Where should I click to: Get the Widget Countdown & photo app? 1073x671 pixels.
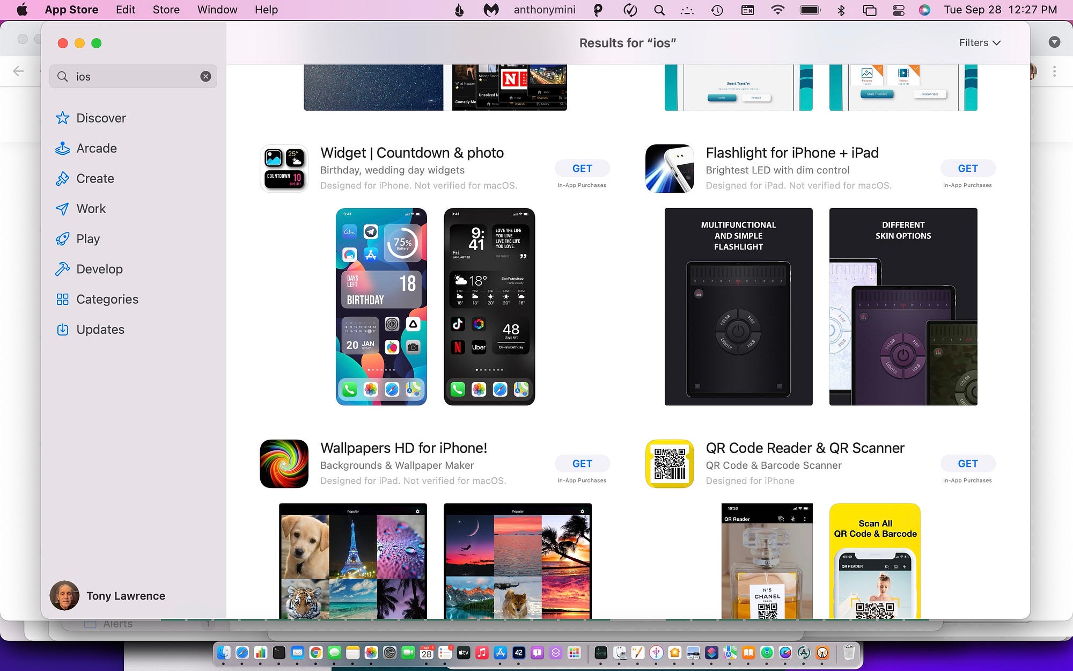[582, 169]
